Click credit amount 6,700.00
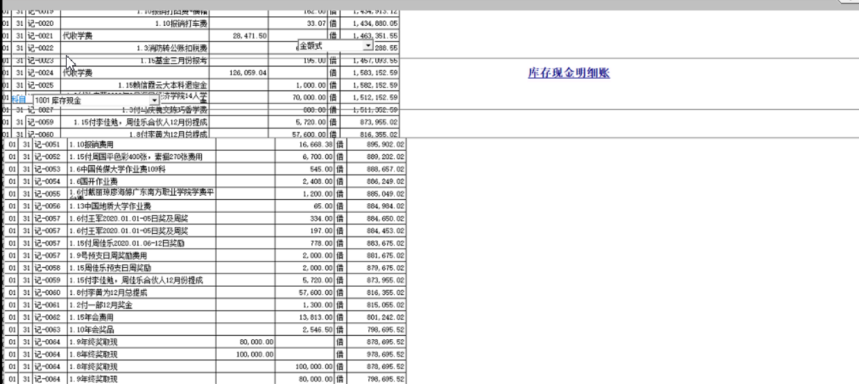This screenshot has height=384, width=859. pos(318,157)
